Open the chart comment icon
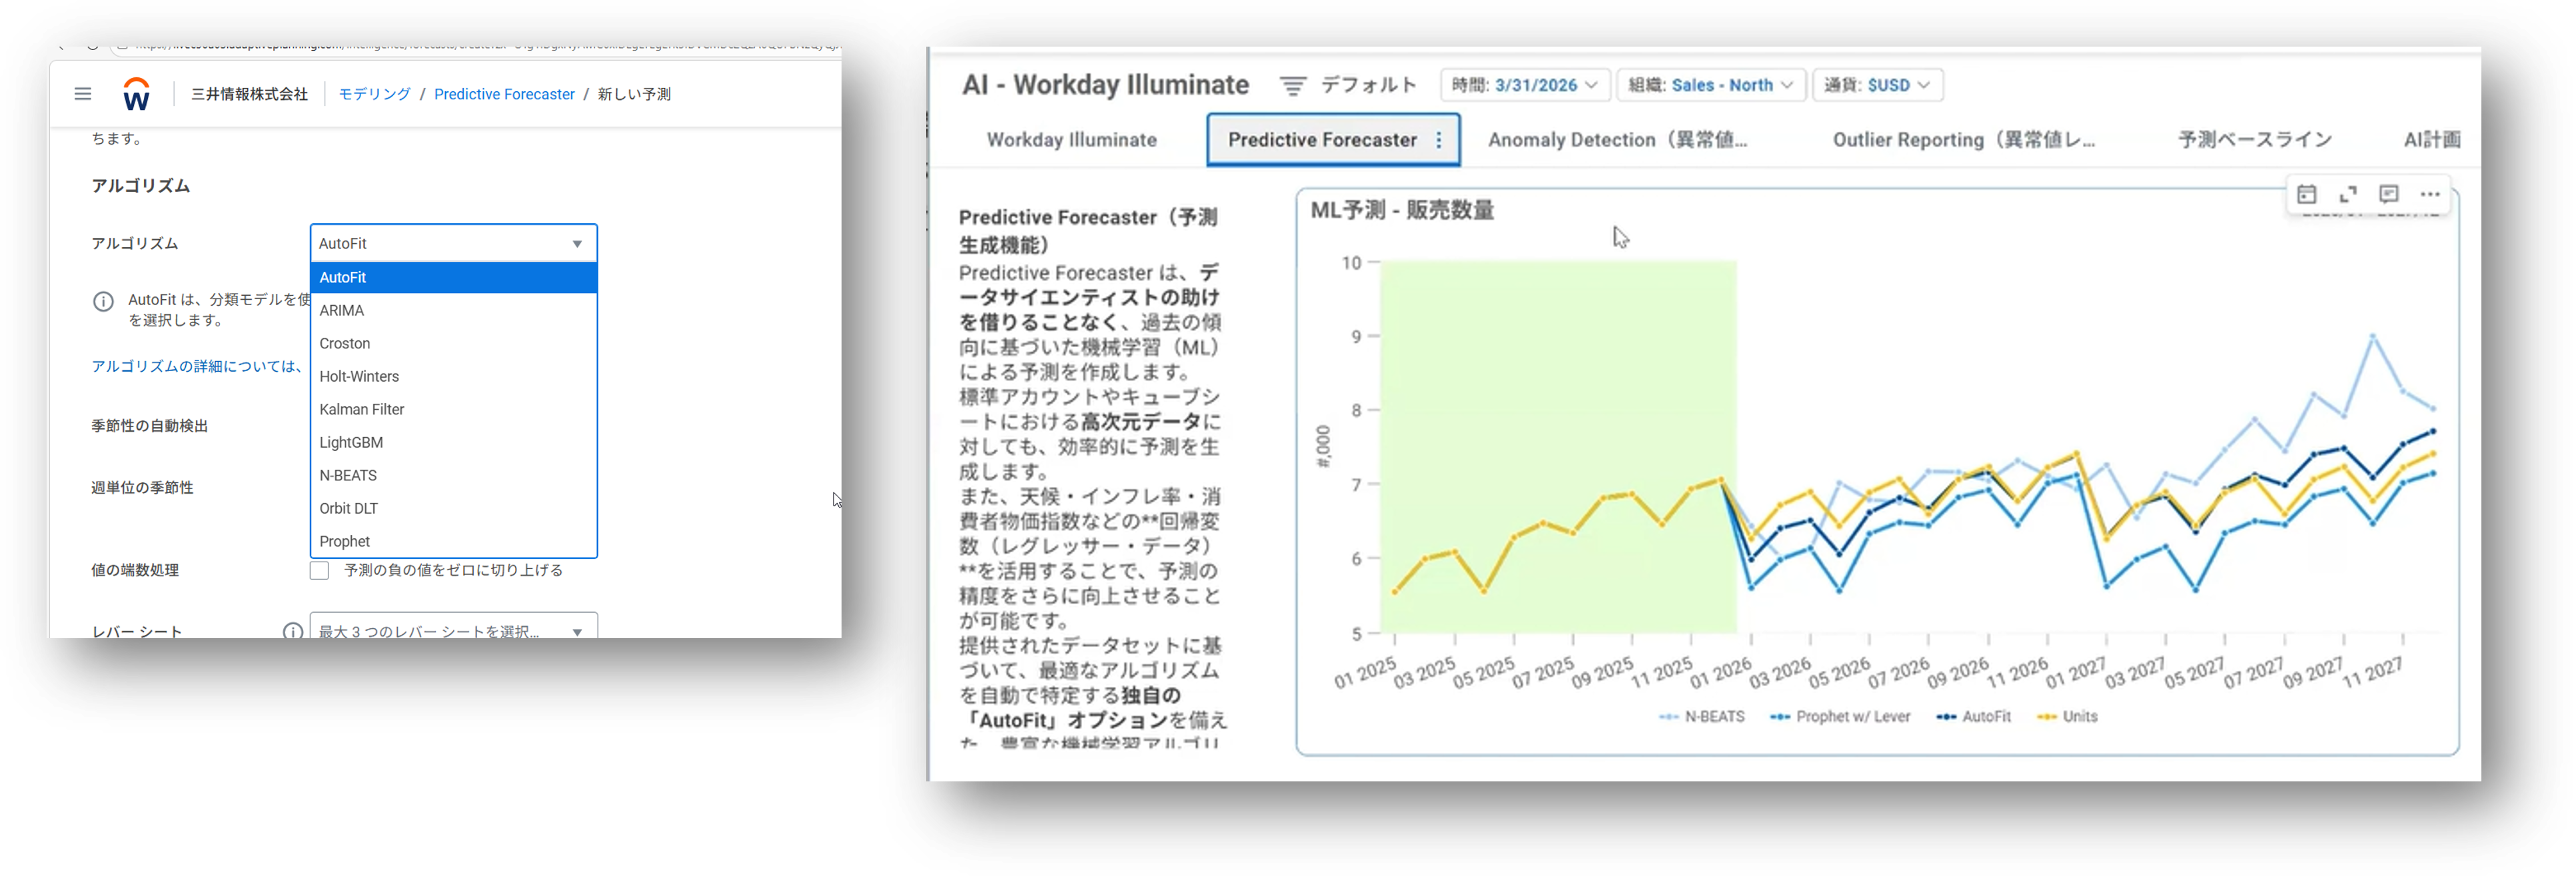Screen dimensions: 2576x876 pyautogui.click(x=2389, y=194)
